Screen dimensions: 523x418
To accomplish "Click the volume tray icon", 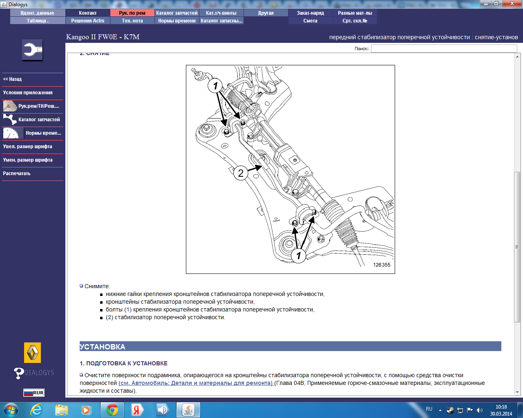I will click(480, 410).
